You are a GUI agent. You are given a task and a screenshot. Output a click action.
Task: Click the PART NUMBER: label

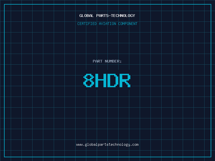(x=107, y=61)
